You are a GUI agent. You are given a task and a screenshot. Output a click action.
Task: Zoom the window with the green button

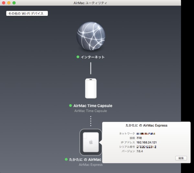[x=14, y=3]
